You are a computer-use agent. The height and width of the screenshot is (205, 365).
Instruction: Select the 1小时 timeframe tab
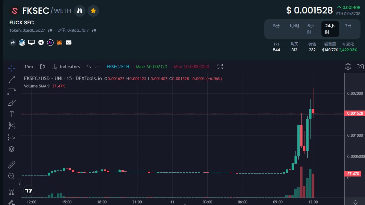click(294, 26)
